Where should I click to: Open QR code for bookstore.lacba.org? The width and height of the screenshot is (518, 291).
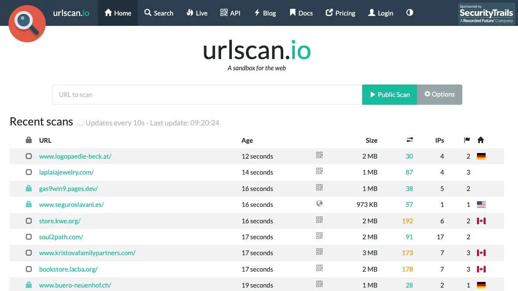(x=319, y=268)
